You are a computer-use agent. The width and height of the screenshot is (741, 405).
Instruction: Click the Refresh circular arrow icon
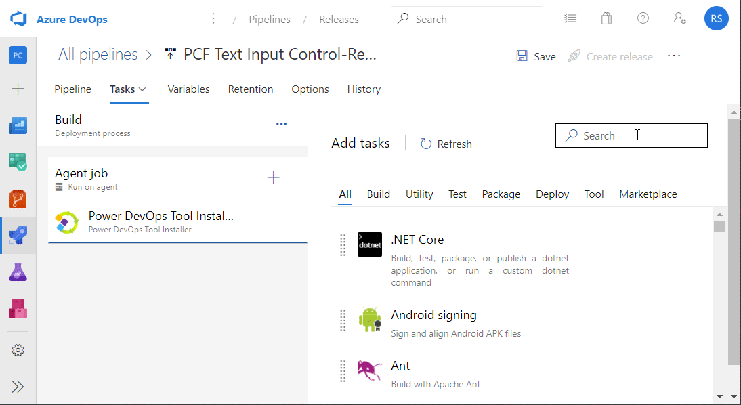pos(426,144)
